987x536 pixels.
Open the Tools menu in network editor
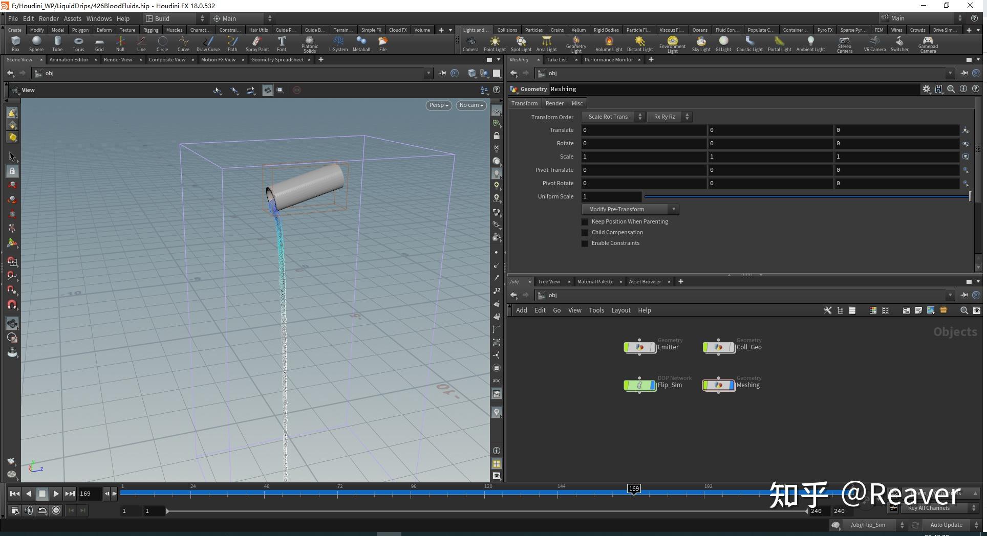[596, 310]
